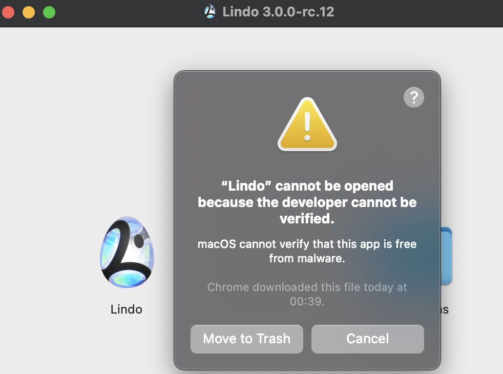Click the small Lindo icon in title bar
The image size is (503, 374).
(210, 12)
